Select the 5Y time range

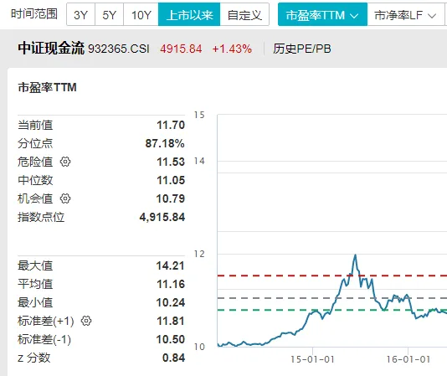pos(109,14)
